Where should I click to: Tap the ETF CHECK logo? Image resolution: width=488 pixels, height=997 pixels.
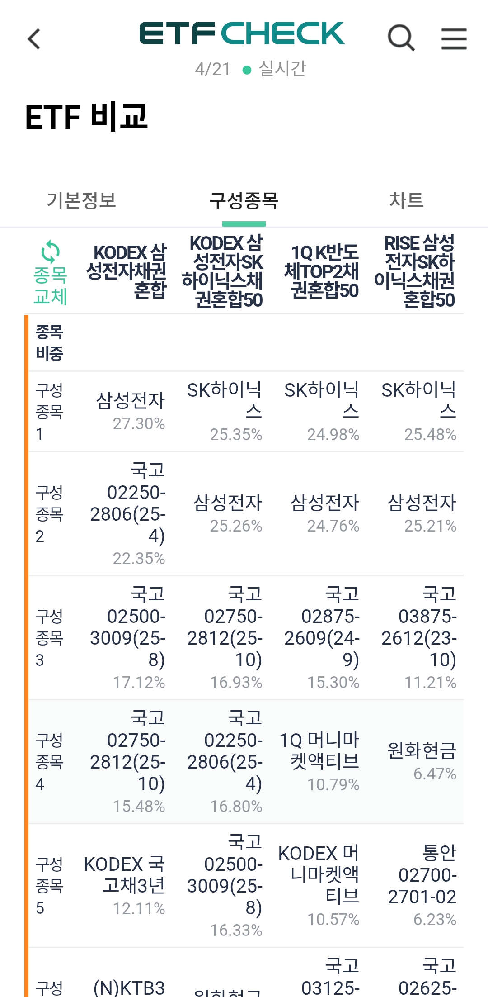pyautogui.click(x=242, y=33)
